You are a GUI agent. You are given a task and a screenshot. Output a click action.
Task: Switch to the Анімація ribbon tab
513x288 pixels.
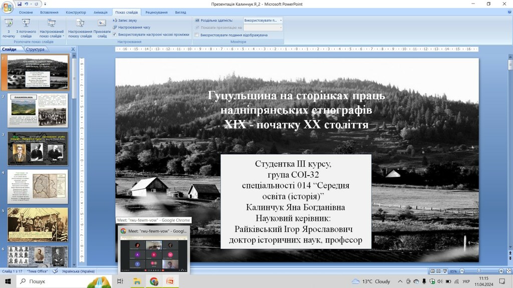pyautogui.click(x=100, y=12)
